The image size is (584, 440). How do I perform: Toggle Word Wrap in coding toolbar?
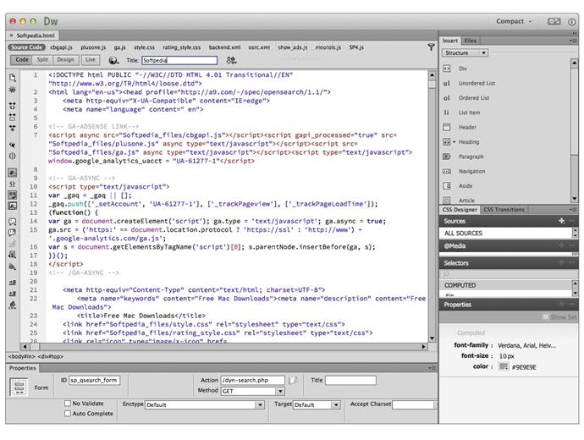(13, 195)
